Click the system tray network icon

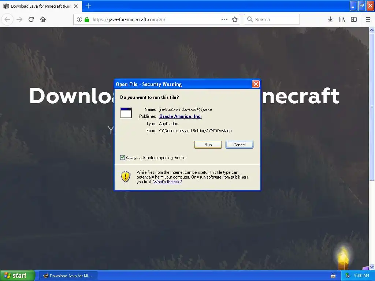pos(348,276)
